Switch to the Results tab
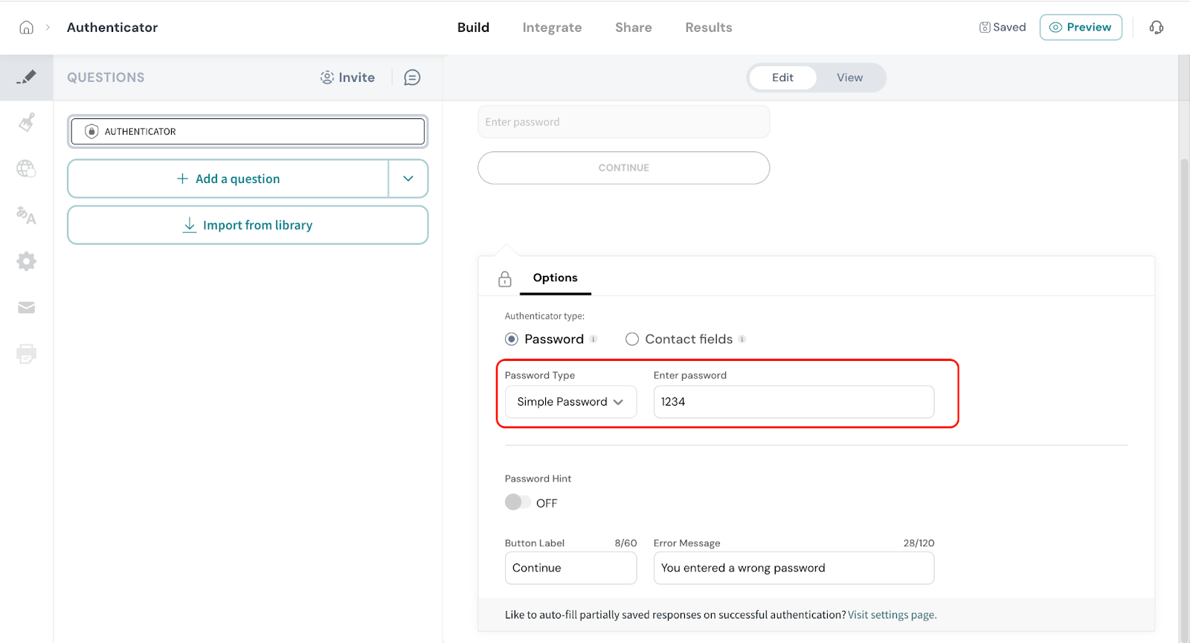This screenshot has height=643, width=1190. tap(708, 28)
